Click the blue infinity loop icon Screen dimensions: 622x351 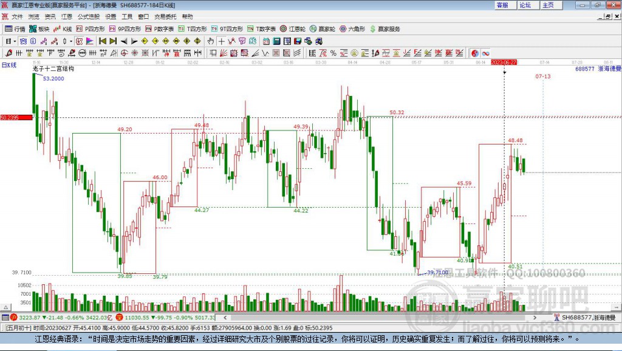pyautogui.click(x=485, y=53)
